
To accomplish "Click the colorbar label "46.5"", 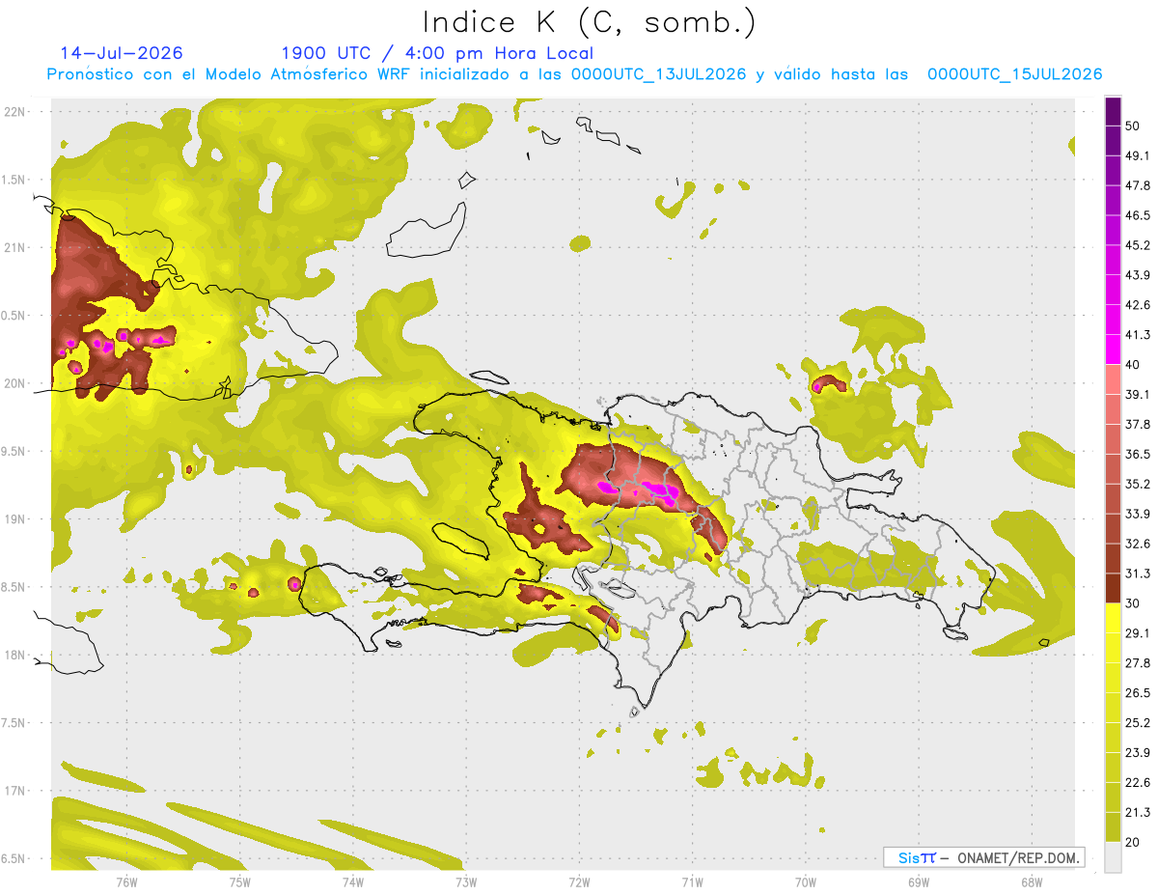I will point(1138,215).
